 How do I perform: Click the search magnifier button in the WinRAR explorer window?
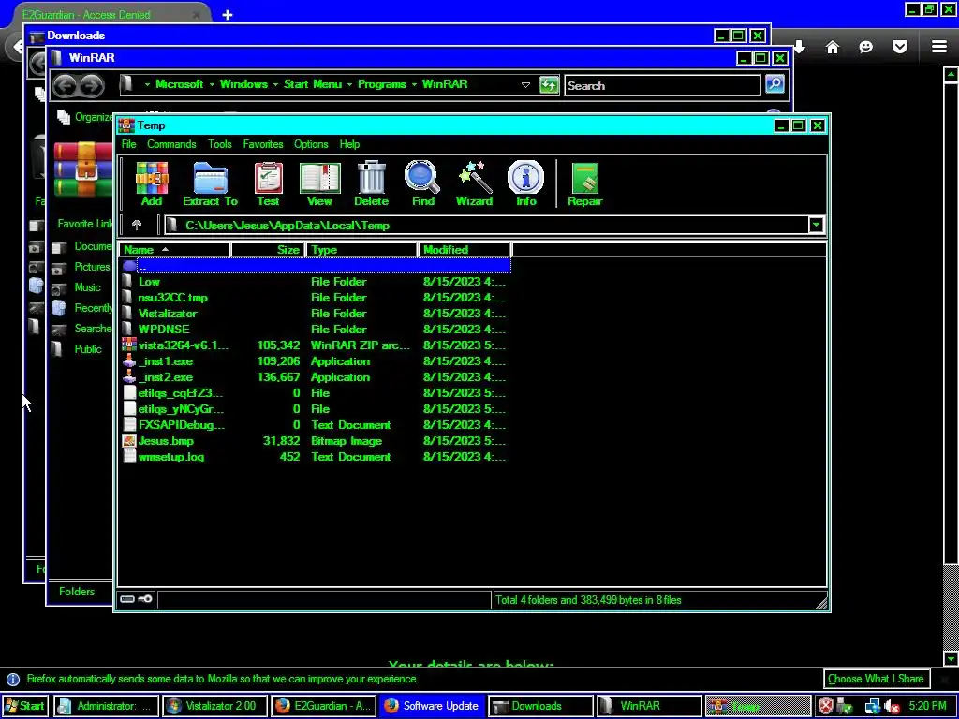coord(775,84)
